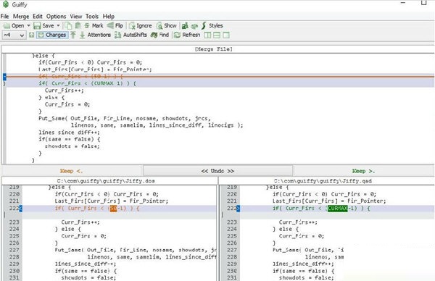
Task: Expand the Open button dropdown arrow
Action: 28,26
